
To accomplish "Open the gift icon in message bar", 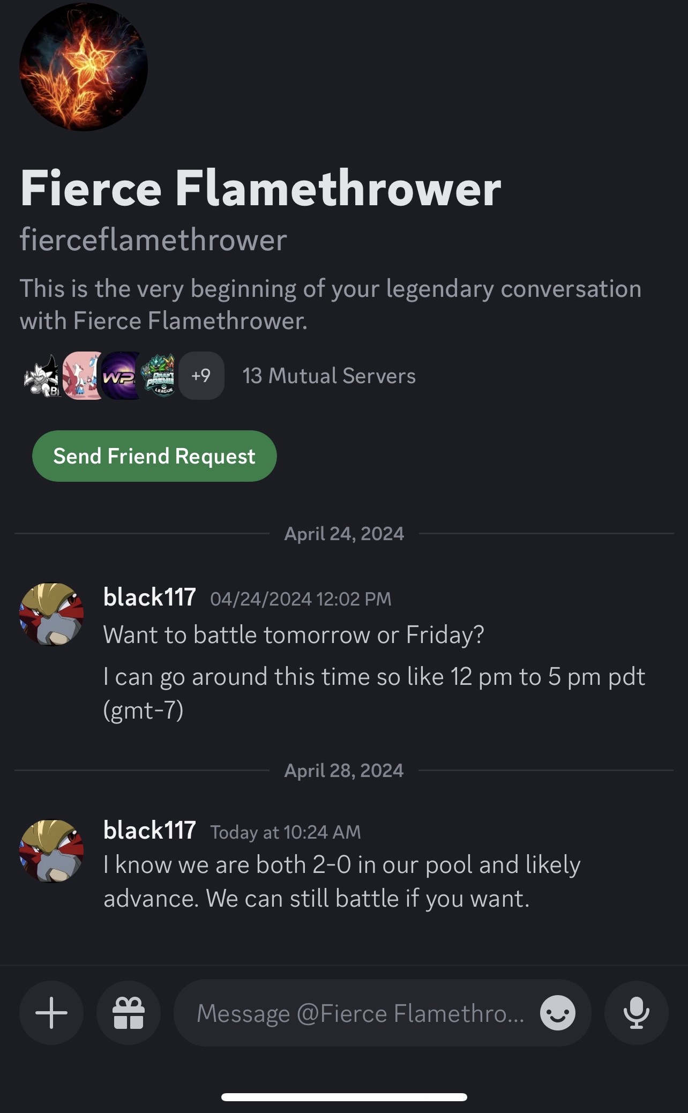I will (129, 1013).
